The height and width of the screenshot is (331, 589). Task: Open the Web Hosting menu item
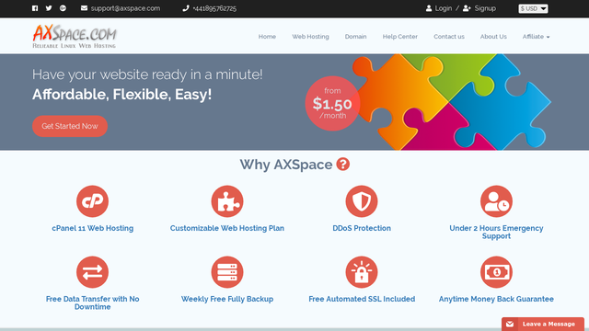[x=310, y=37]
